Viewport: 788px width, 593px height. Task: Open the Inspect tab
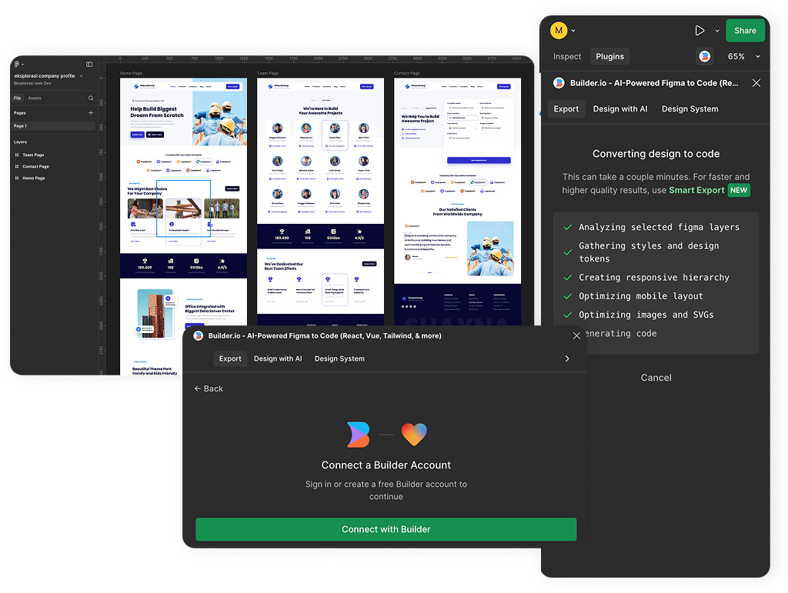(x=567, y=57)
